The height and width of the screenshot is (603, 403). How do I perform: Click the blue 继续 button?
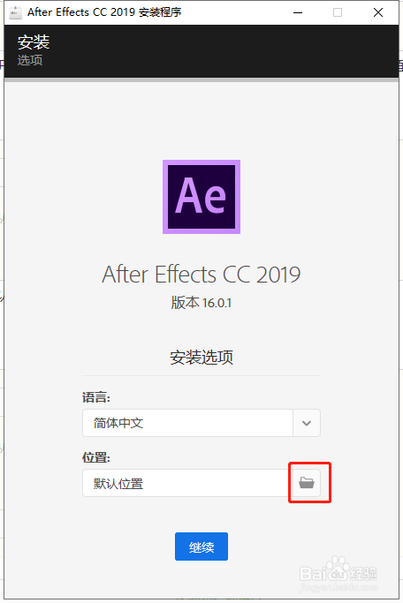201,546
